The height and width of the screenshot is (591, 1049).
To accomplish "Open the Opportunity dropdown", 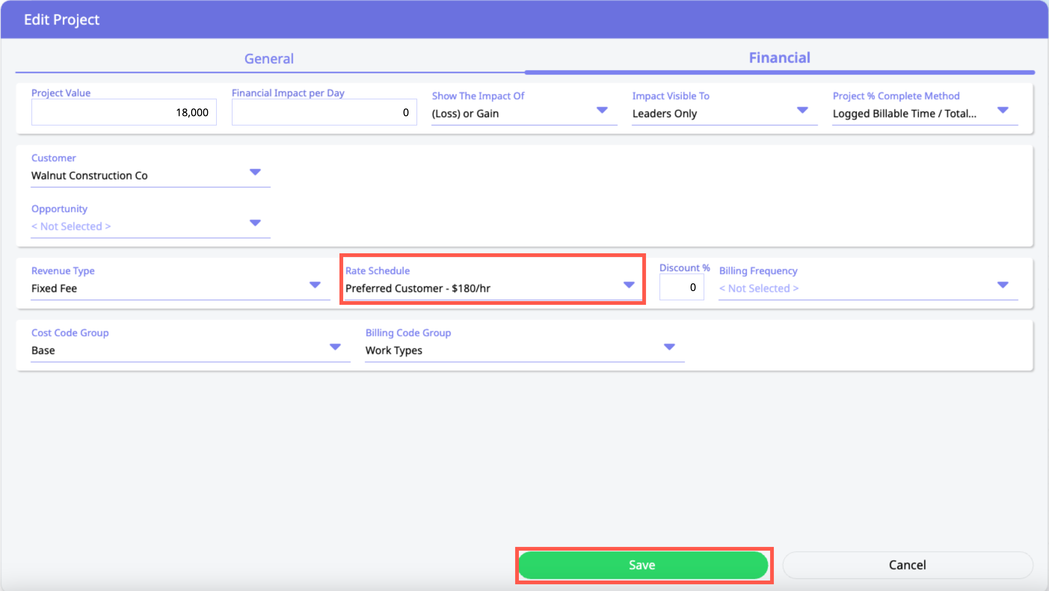I will [x=150, y=226].
